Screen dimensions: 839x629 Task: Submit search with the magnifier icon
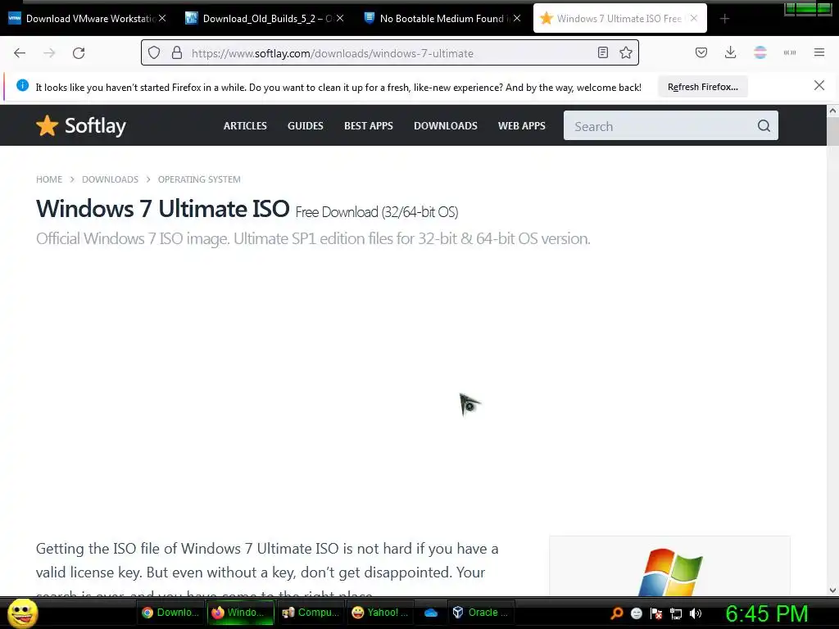(764, 125)
